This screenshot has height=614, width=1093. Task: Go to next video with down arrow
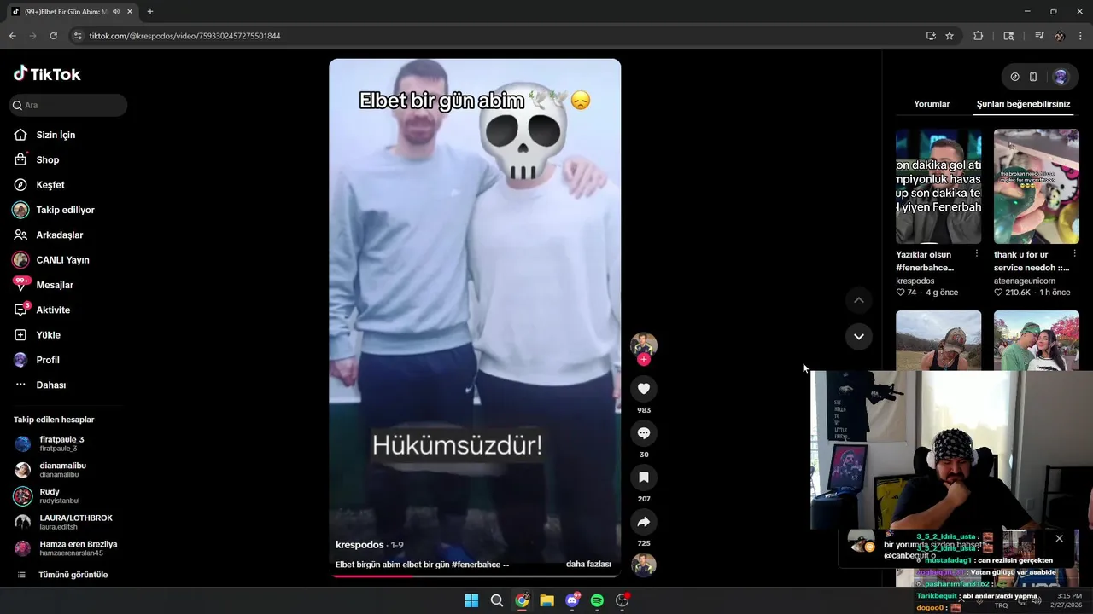tap(859, 336)
